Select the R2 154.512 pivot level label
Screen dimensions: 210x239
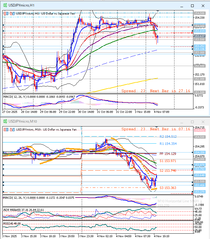click(x=168, y=137)
